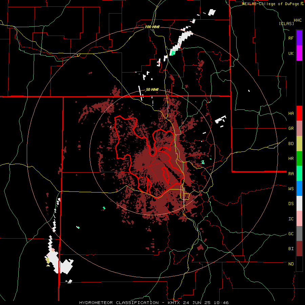Screen dimensions: 305x305
Task: Click the BD yellow legend color swatch
Action: 299,144
